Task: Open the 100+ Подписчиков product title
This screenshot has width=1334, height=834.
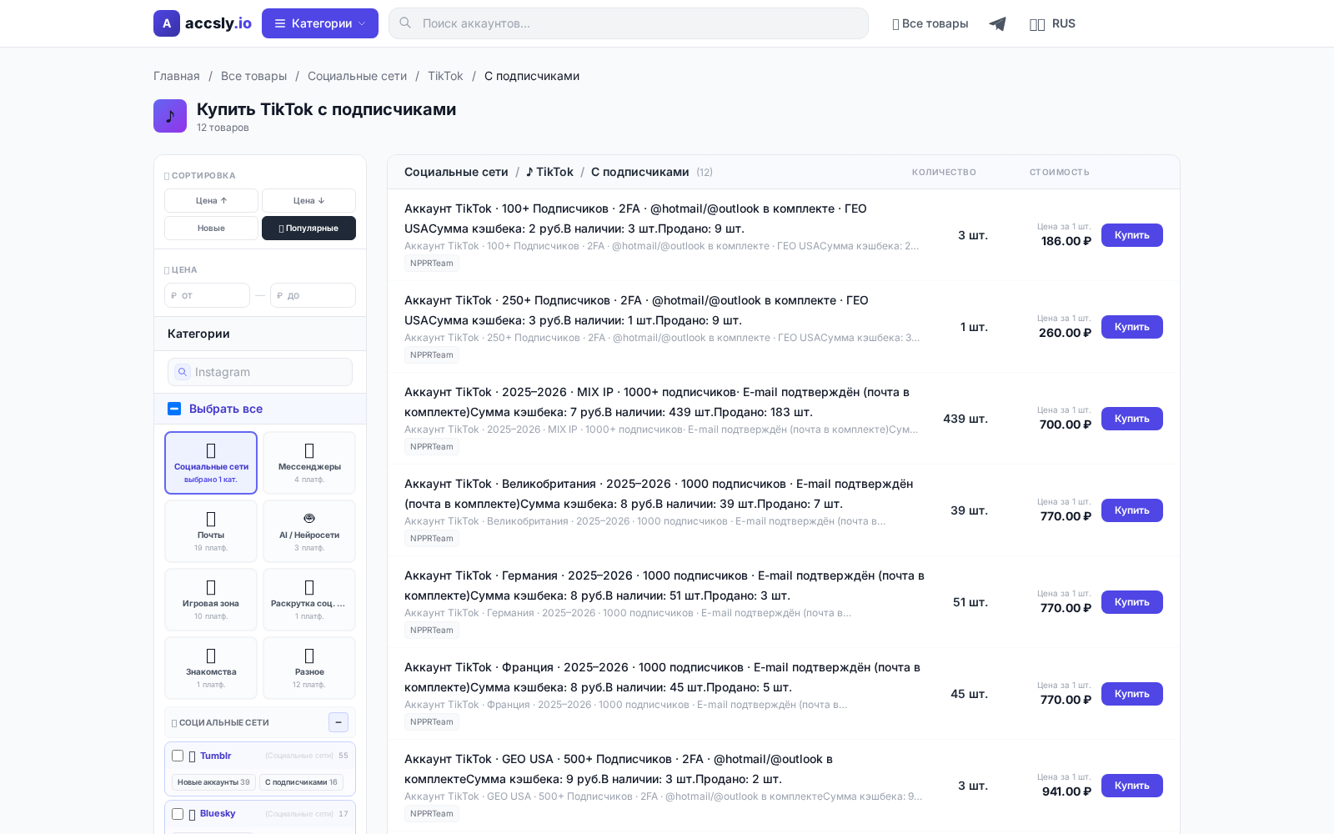Action: pyautogui.click(x=635, y=219)
